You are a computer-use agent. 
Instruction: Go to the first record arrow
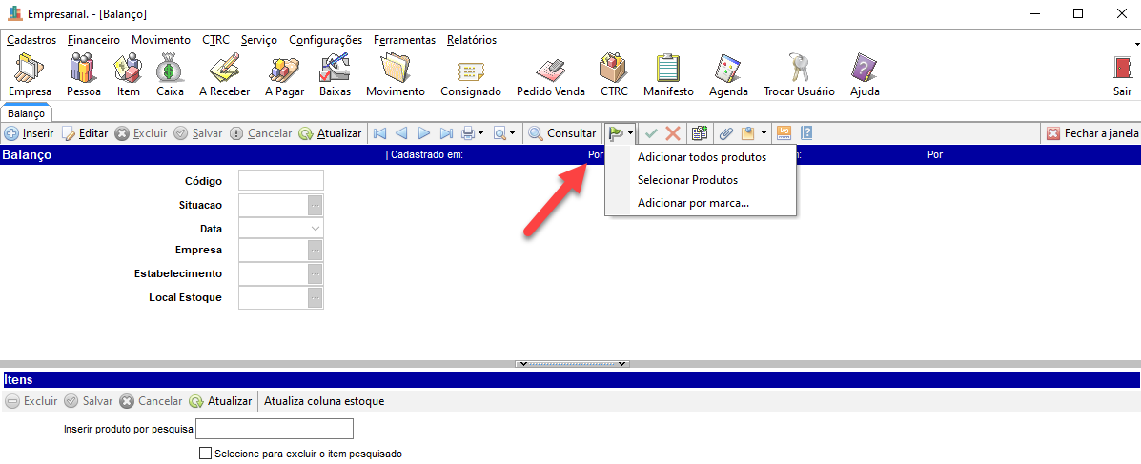tap(379, 133)
